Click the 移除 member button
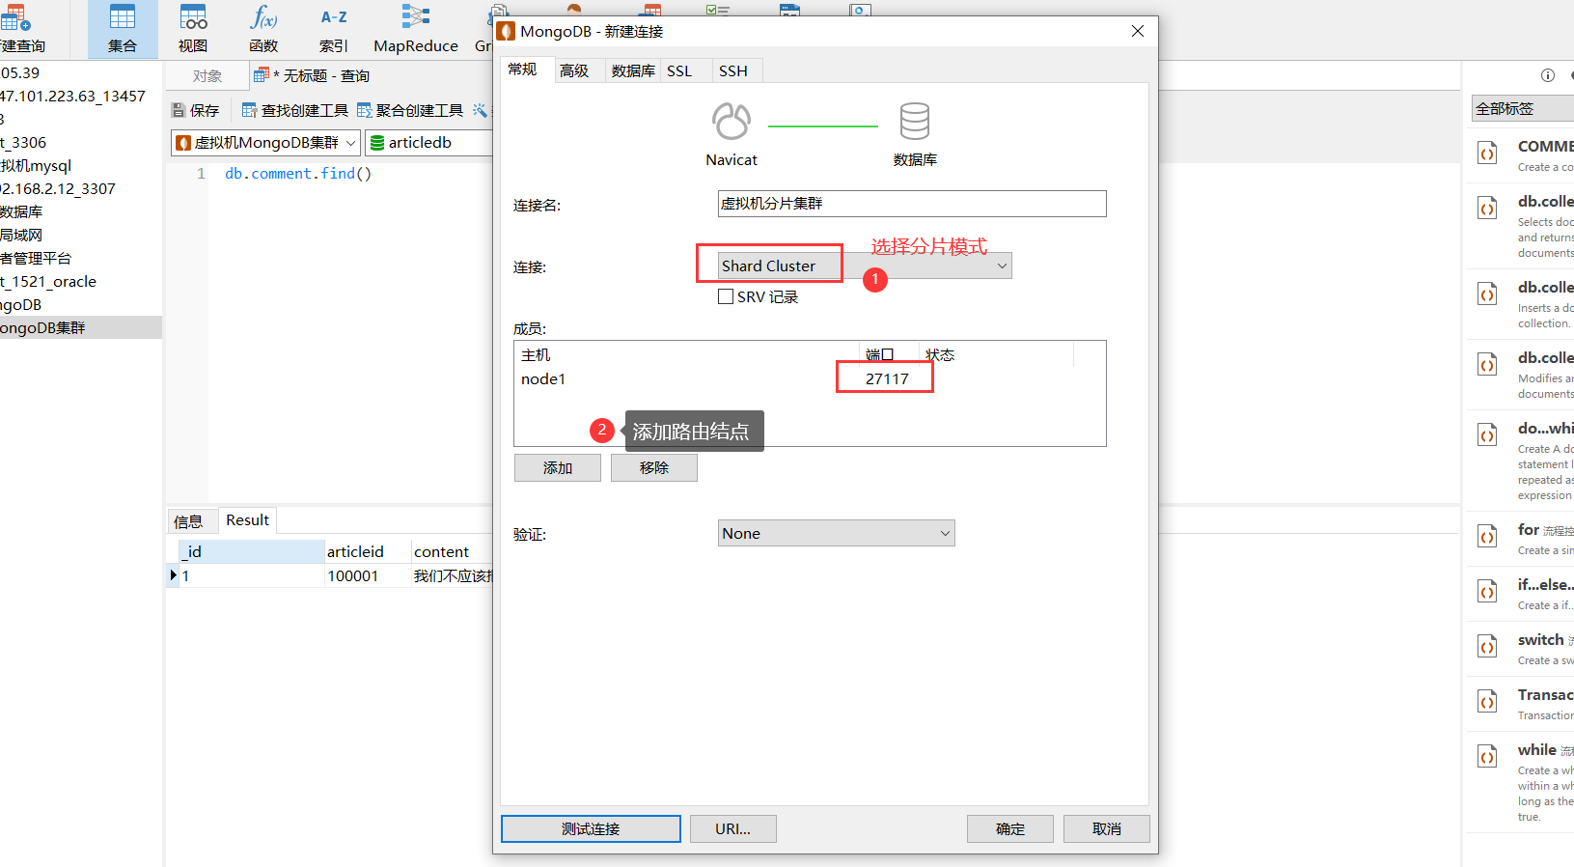 (654, 467)
